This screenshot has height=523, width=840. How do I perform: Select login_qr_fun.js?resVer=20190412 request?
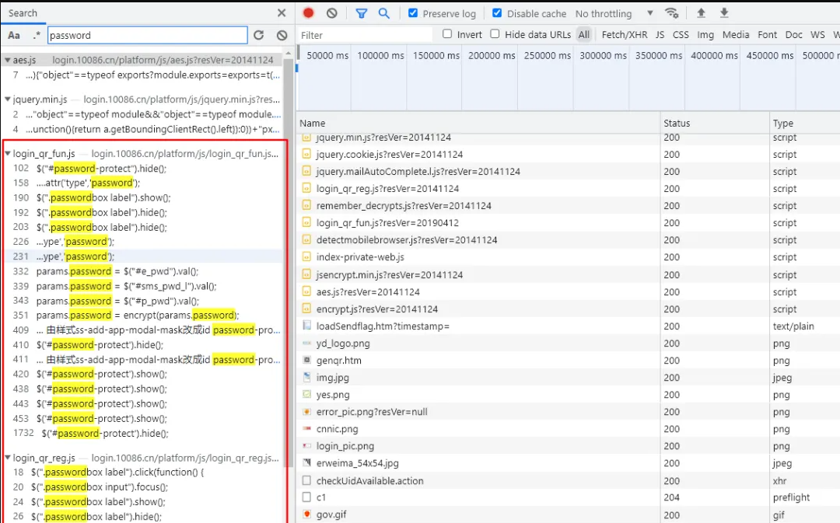[387, 223]
